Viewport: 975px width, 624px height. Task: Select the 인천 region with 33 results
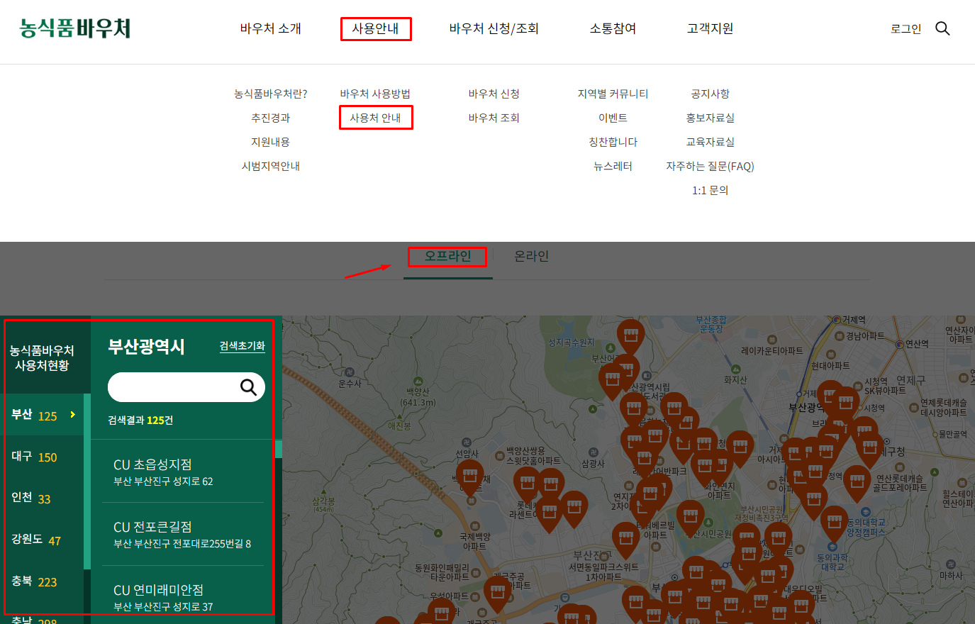pos(28,498)
